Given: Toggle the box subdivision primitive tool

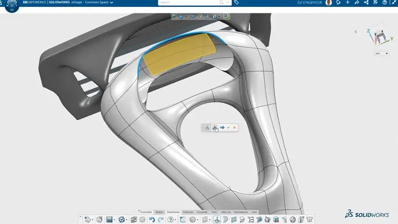Looking at the screenshot, I should point(193,219).
